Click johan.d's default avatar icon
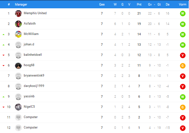The width and height of the screenshot is (189, 133). click(x=18, y=45)
